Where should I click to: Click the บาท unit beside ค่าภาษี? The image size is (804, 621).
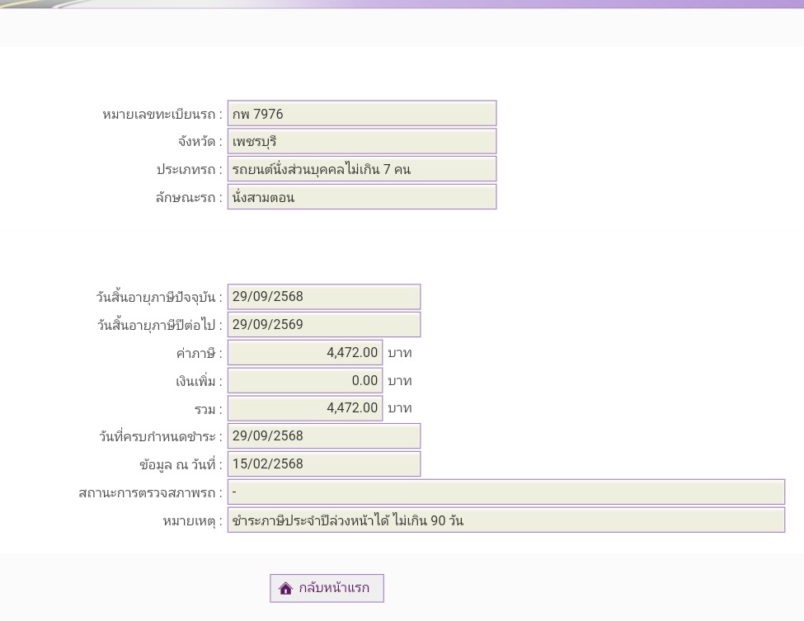tap(400, 353)
